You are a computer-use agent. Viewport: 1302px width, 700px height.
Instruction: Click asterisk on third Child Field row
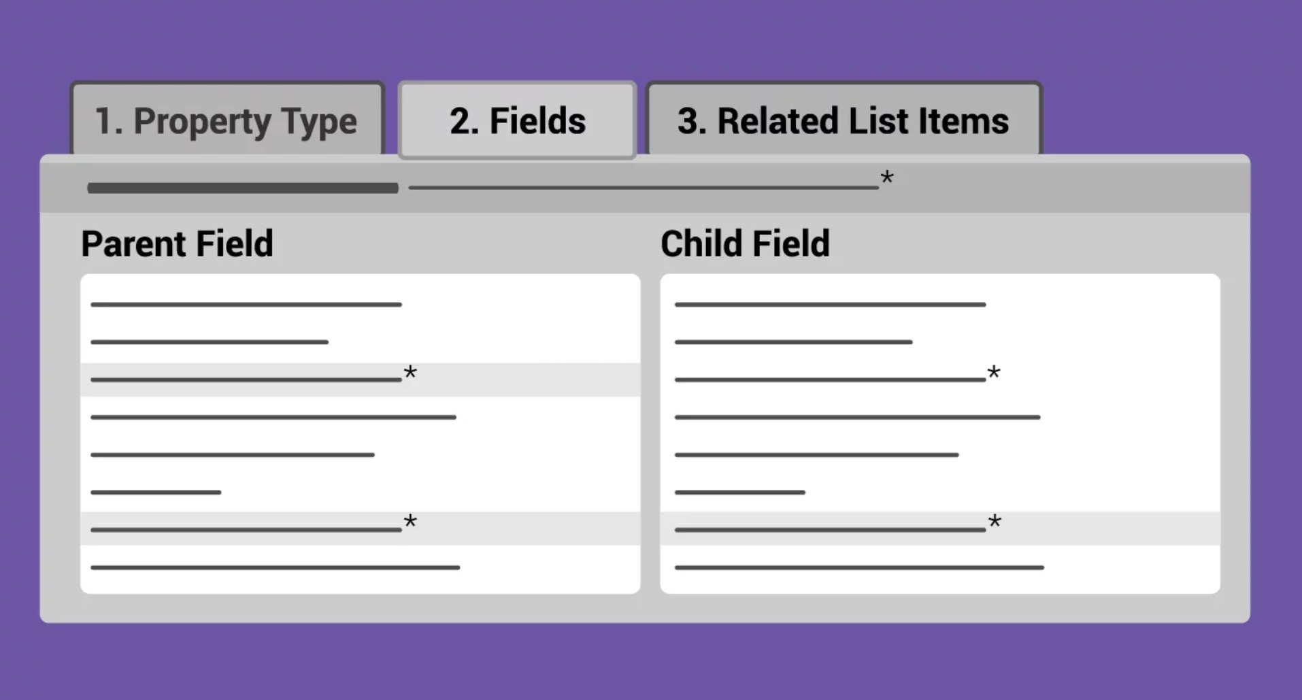click(993, 373)
